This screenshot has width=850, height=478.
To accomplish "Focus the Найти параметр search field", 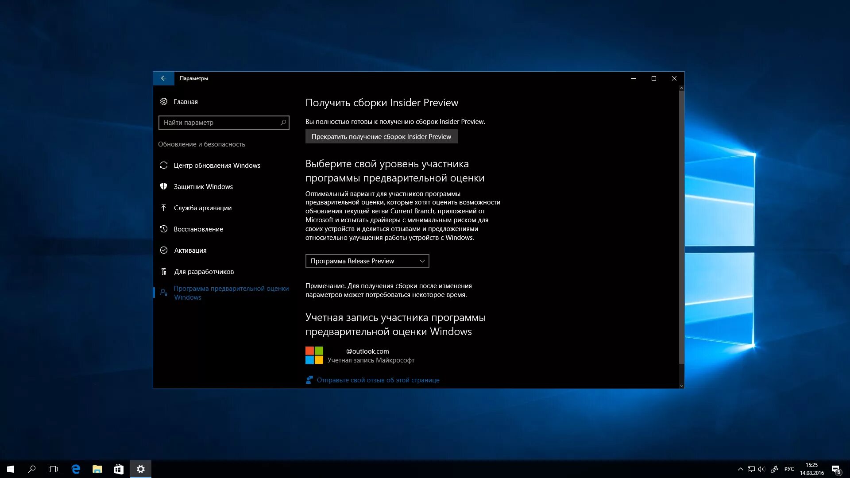I will tap(224, 123).
